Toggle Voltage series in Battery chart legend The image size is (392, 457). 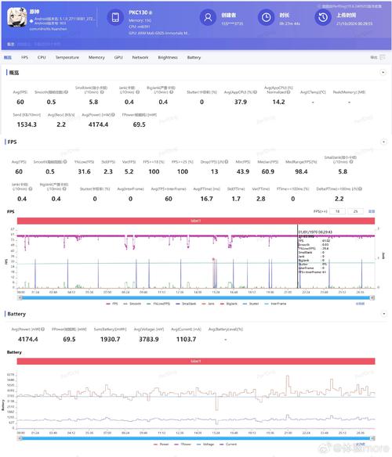tap(205, 444)
